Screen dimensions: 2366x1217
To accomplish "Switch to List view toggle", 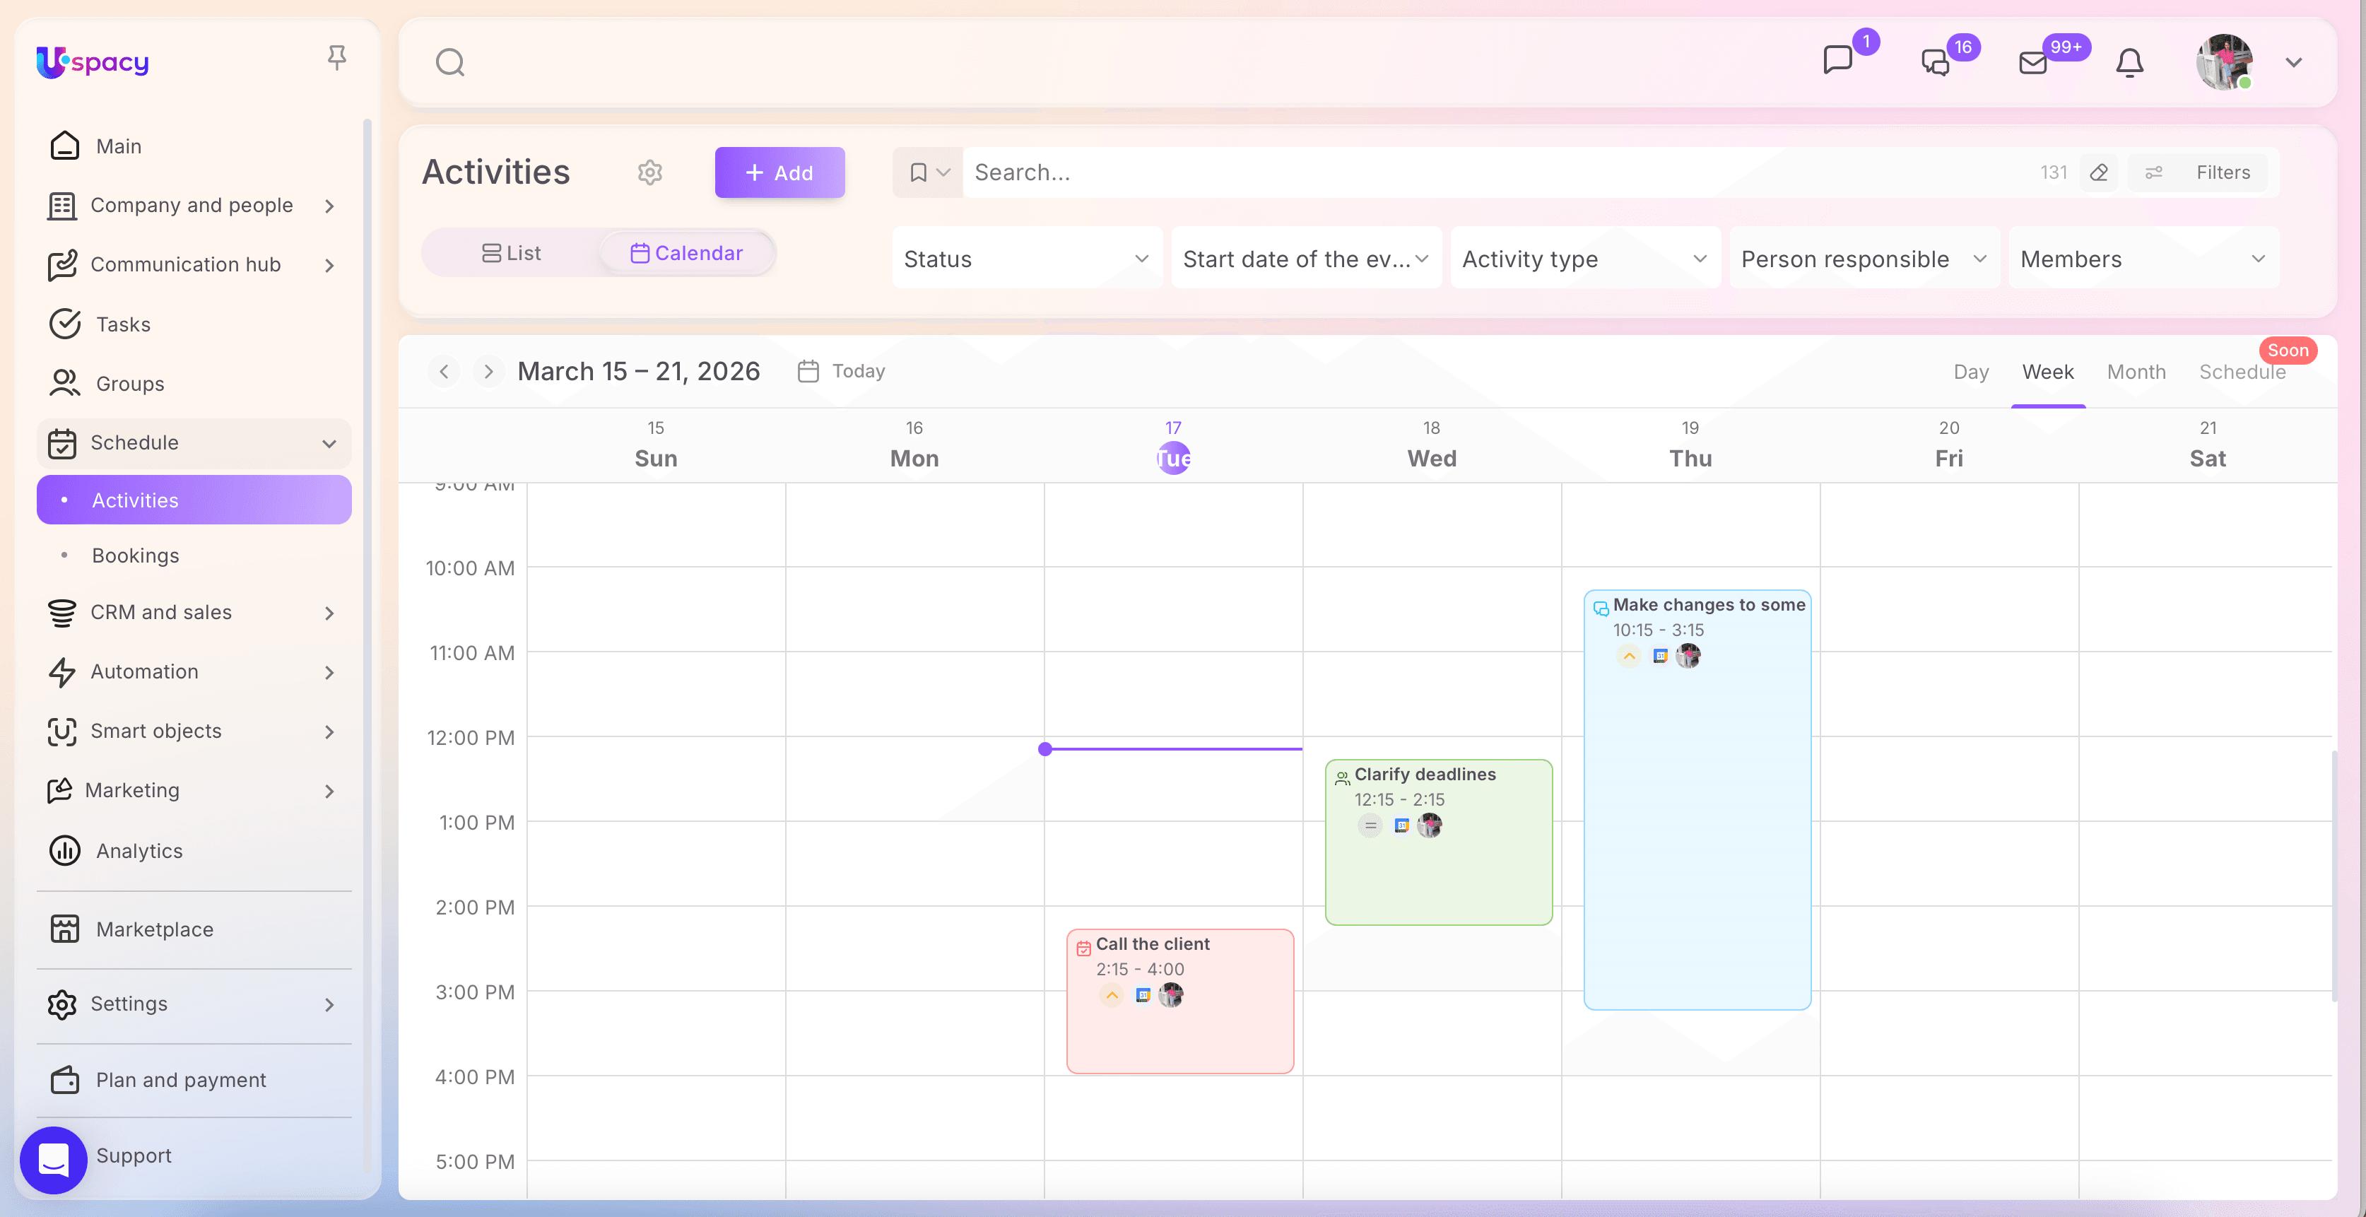I will click(512, 252).
